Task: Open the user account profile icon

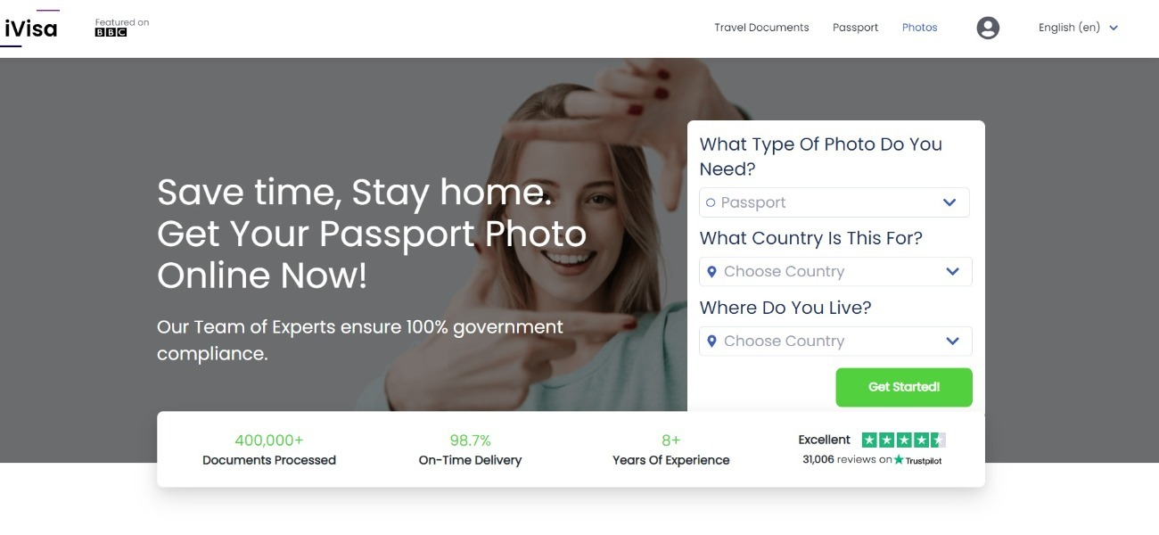Action: click(988, 28)
